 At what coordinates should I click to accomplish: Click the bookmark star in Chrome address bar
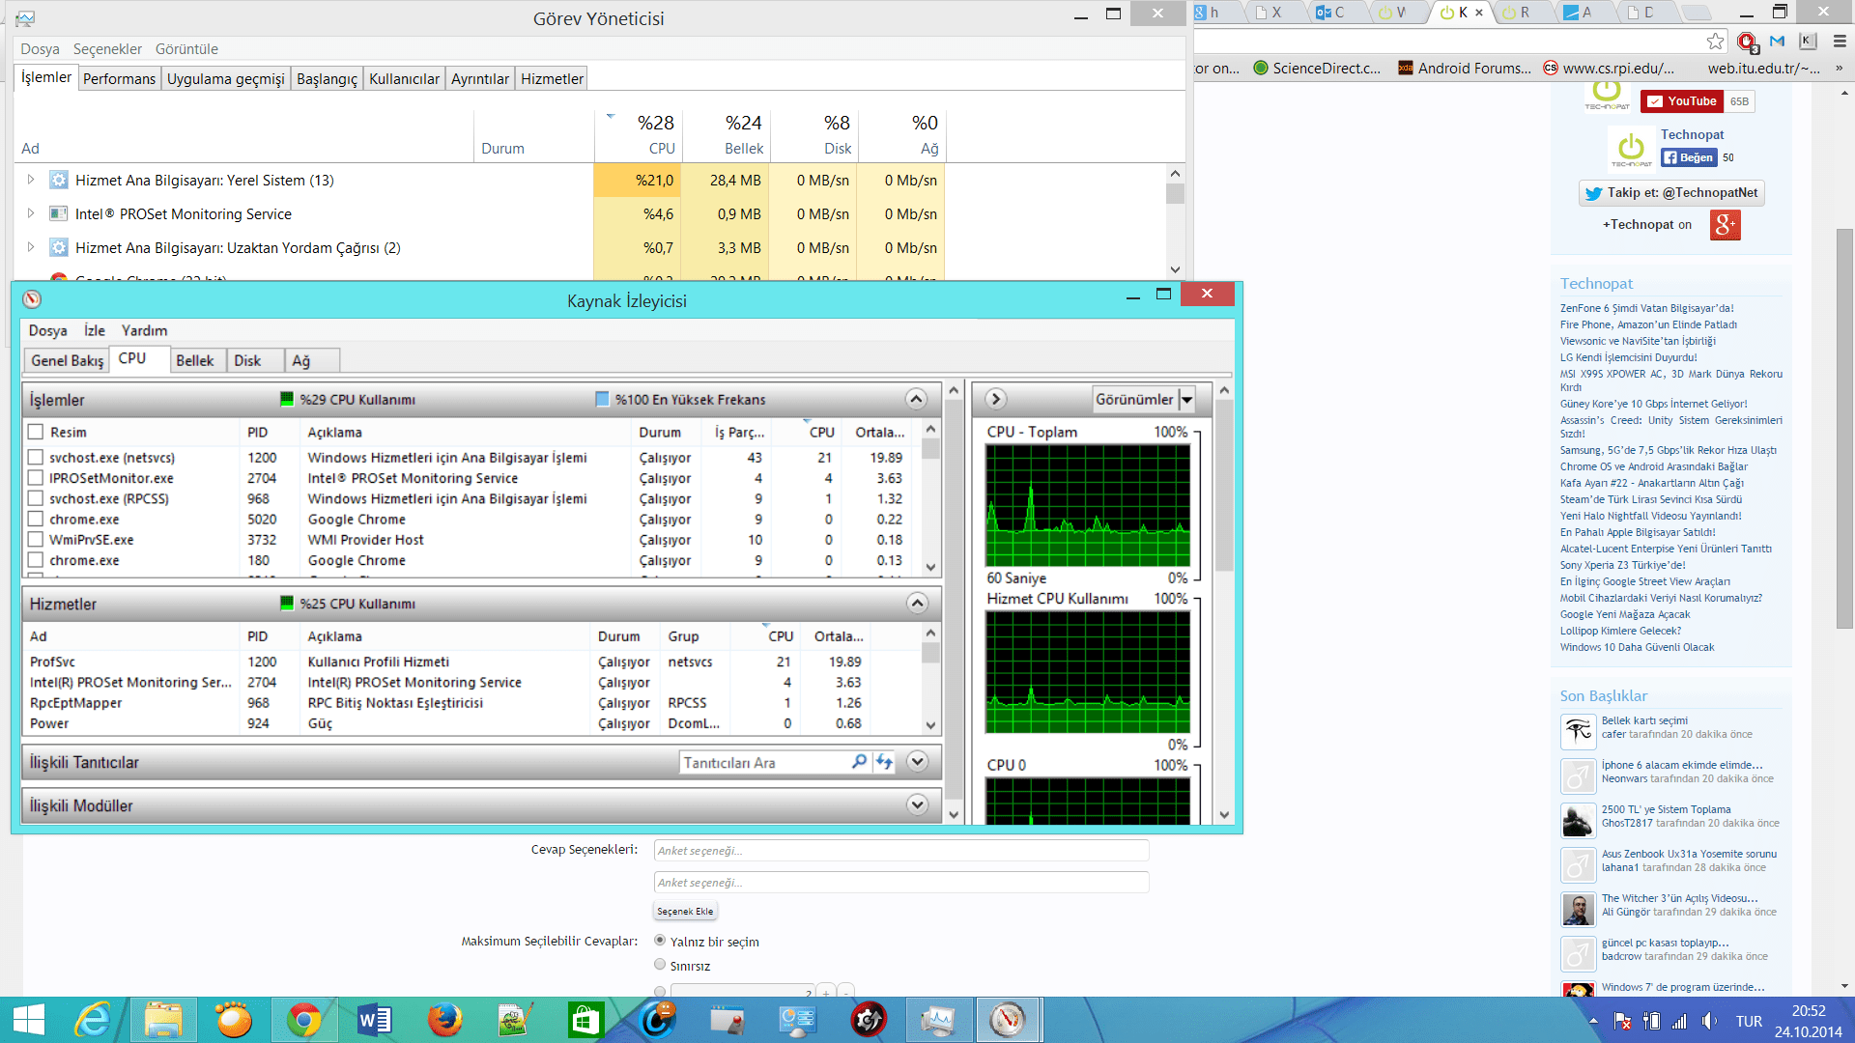click(x=1715, y=41)
